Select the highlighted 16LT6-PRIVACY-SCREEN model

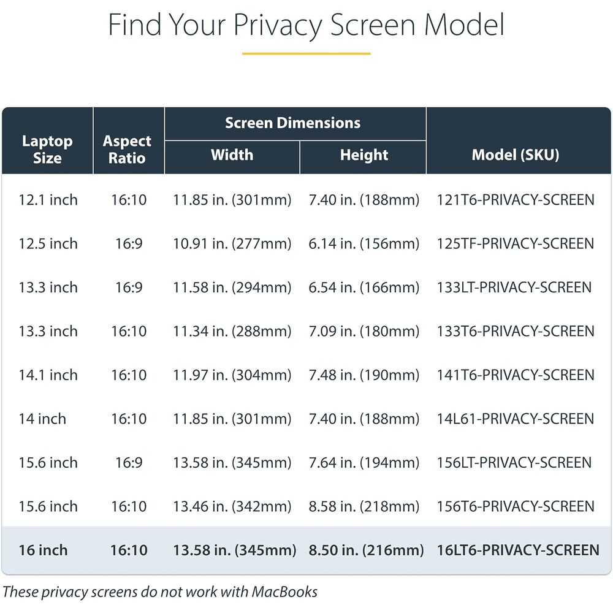(x=517, y=550)
